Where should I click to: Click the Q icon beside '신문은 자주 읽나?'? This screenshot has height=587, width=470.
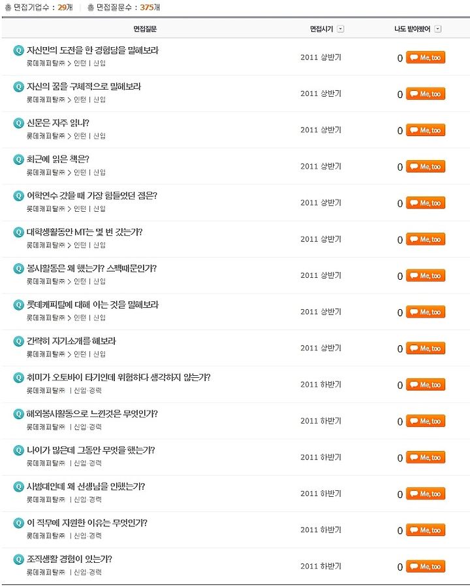click(x=18, y=123)
